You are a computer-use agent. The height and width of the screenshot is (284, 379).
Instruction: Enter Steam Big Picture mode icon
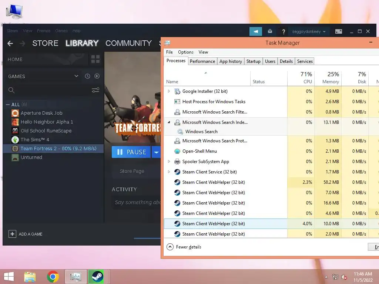[339, 31]
